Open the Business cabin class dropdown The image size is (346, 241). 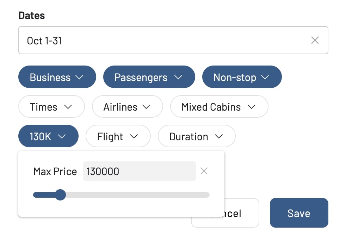pyautogui.click(x=57, y=77)
